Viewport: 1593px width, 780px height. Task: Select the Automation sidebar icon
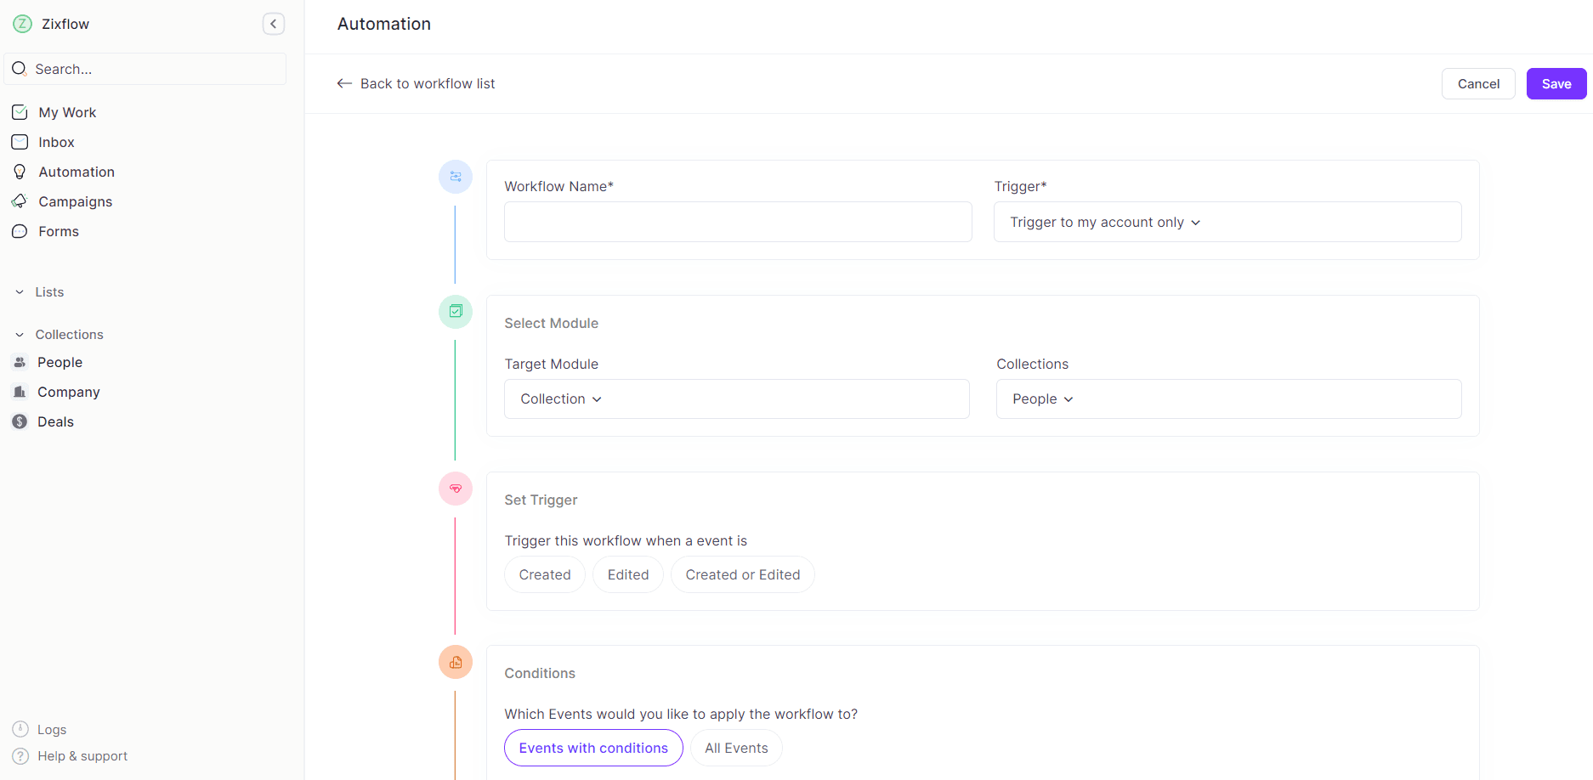tap(19, 172)
